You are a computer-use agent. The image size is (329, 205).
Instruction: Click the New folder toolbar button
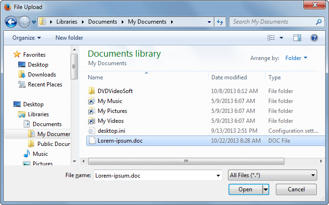pyautogui.click(x=69, y=38)
